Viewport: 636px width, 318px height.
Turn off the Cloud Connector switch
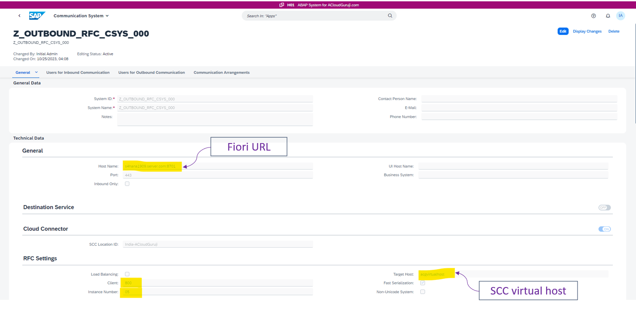(604, 229)
